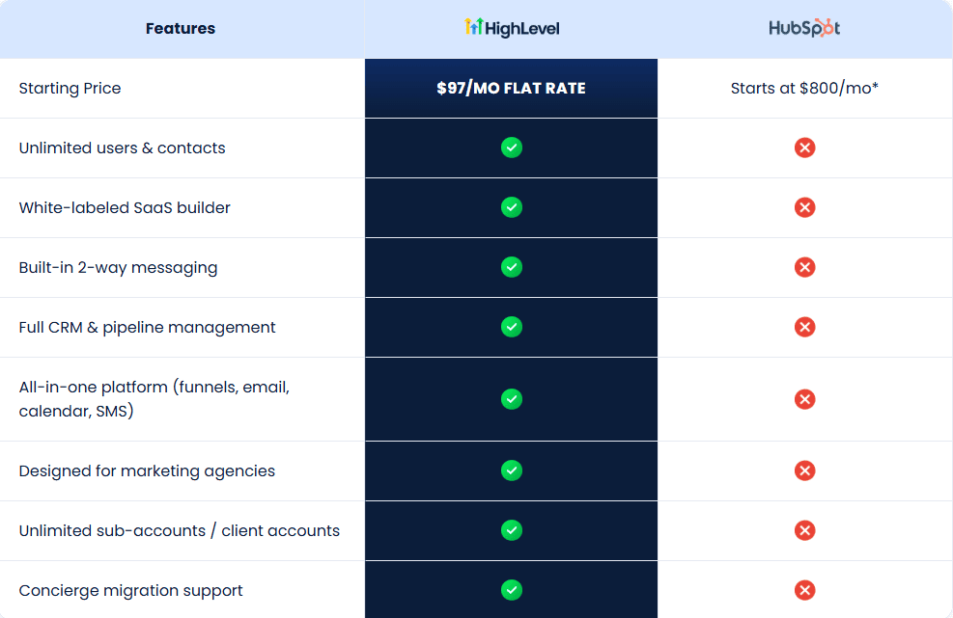
Task: Select the Features column header
Action: pos(181,28)
